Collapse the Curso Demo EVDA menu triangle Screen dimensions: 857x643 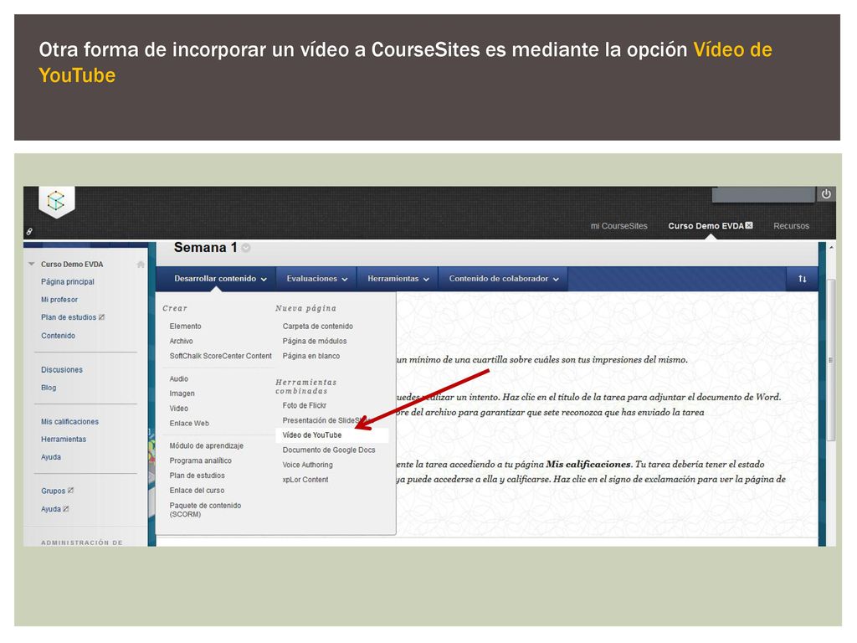32,264
